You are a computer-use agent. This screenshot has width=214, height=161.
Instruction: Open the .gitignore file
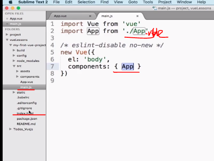(x=24, y=108)
